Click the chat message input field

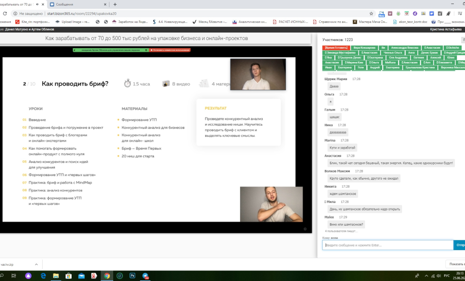tap(387, 245)
